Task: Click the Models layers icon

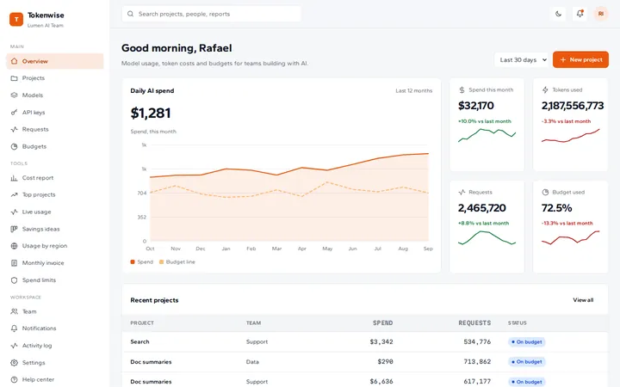Action: tap(15, 95)
